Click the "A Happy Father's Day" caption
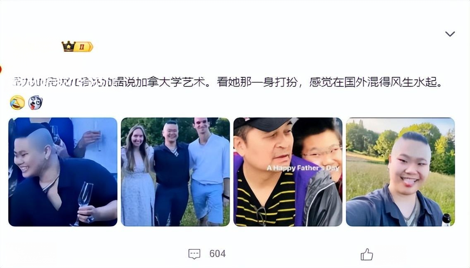The image size is (470, 268). point(303,168)
